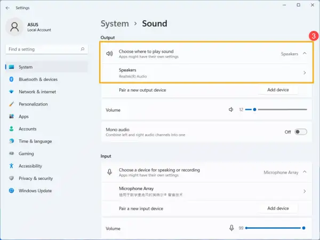This screenshot has width=320, height=240.
Task: Open Accounts via its person icon
Action: point(11,129)
